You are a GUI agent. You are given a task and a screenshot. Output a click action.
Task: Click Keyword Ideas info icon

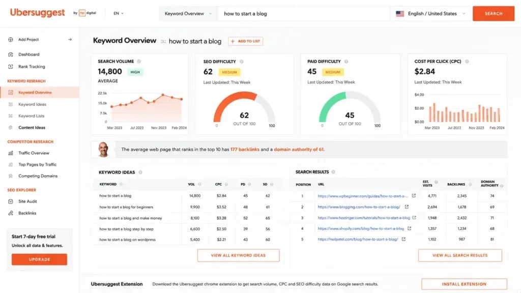tap(140, 172)
